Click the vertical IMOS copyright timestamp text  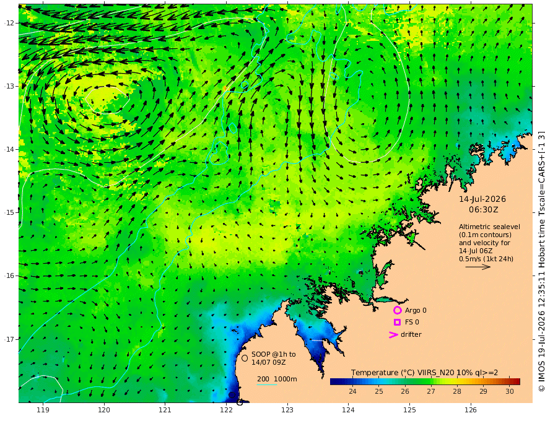pos(541,261)
